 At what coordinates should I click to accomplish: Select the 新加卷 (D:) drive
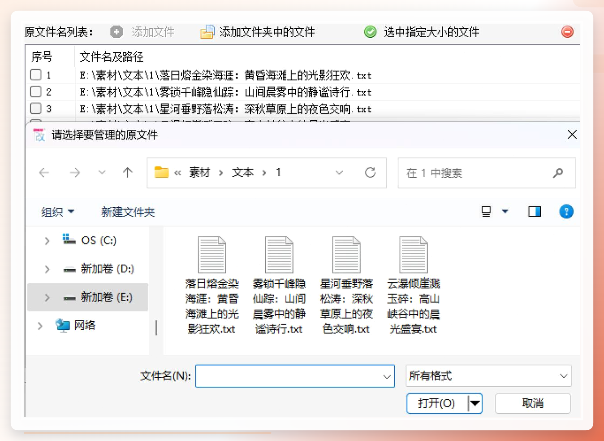[x=99, y=269]
